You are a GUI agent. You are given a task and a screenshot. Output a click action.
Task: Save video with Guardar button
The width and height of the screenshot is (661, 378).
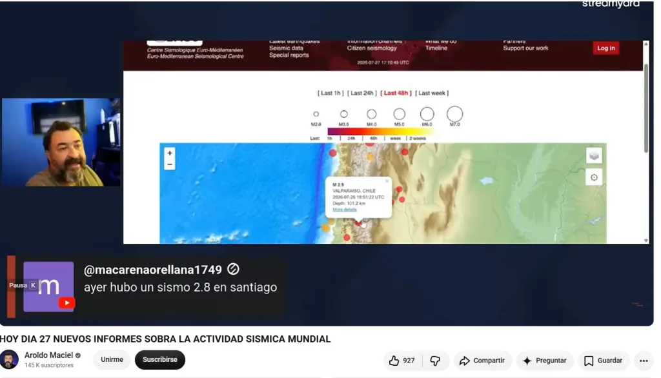coord(604,361)
